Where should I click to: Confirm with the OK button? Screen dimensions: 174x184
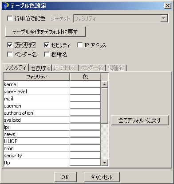coord(65,177)
